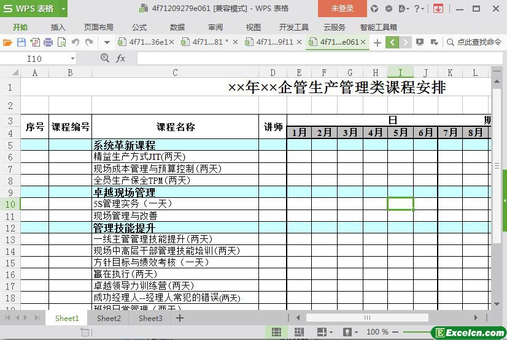The width and height of the screenshot is (507, 340).
Task: Select column C header
Action: [x=176, y=72]
